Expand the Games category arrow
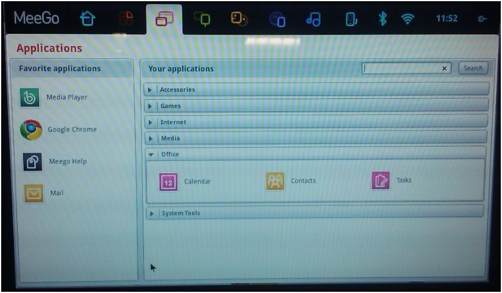502x293 pixels. pos(150,106)
